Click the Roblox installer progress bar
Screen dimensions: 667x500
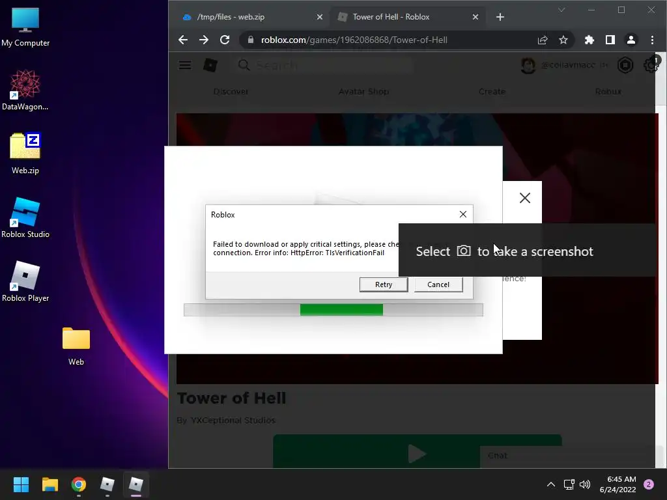coord(333,309)
